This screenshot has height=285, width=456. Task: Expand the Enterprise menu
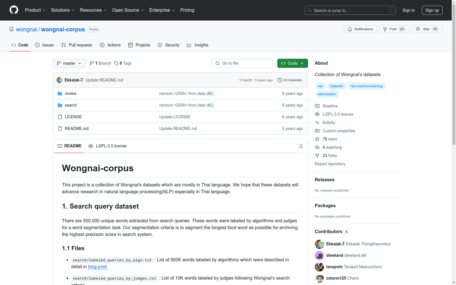162,10
